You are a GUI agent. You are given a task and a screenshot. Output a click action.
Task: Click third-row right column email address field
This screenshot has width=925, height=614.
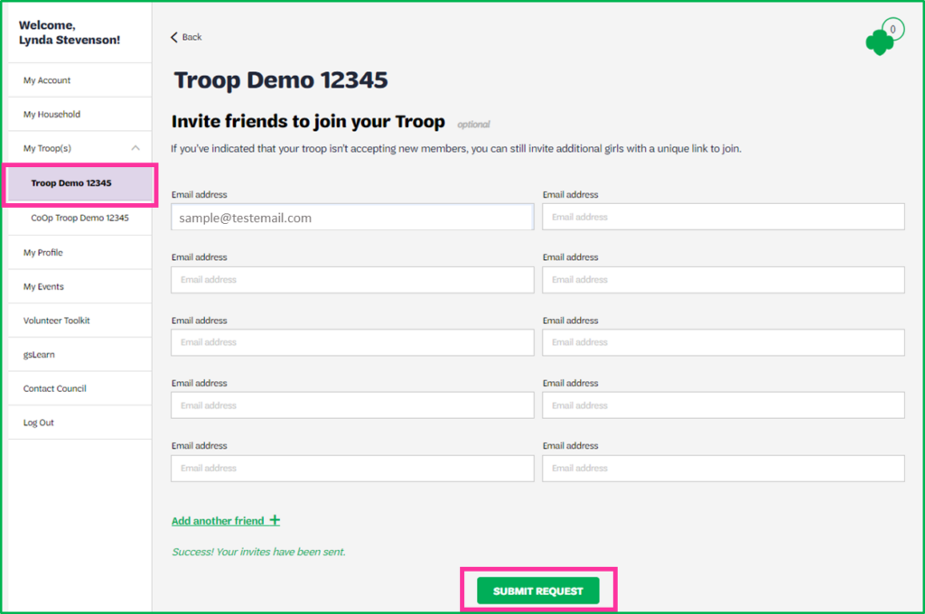(x=724, y=342)
